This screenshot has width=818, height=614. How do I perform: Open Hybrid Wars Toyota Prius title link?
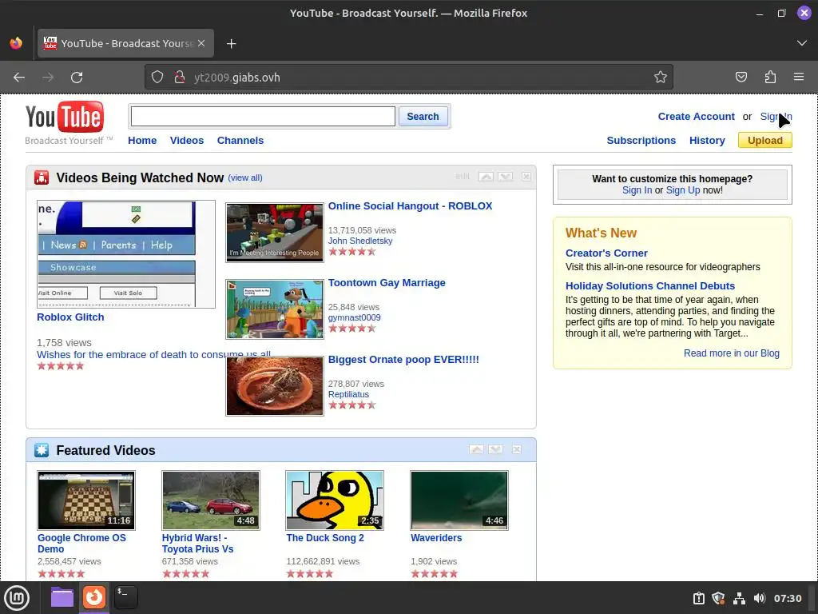point(198,544)
